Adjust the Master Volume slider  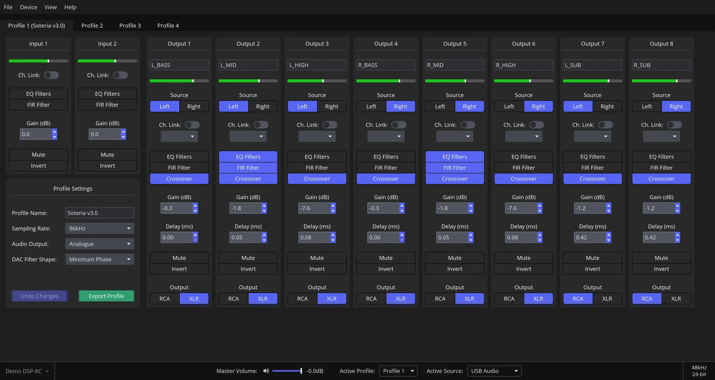pos(287,371)
